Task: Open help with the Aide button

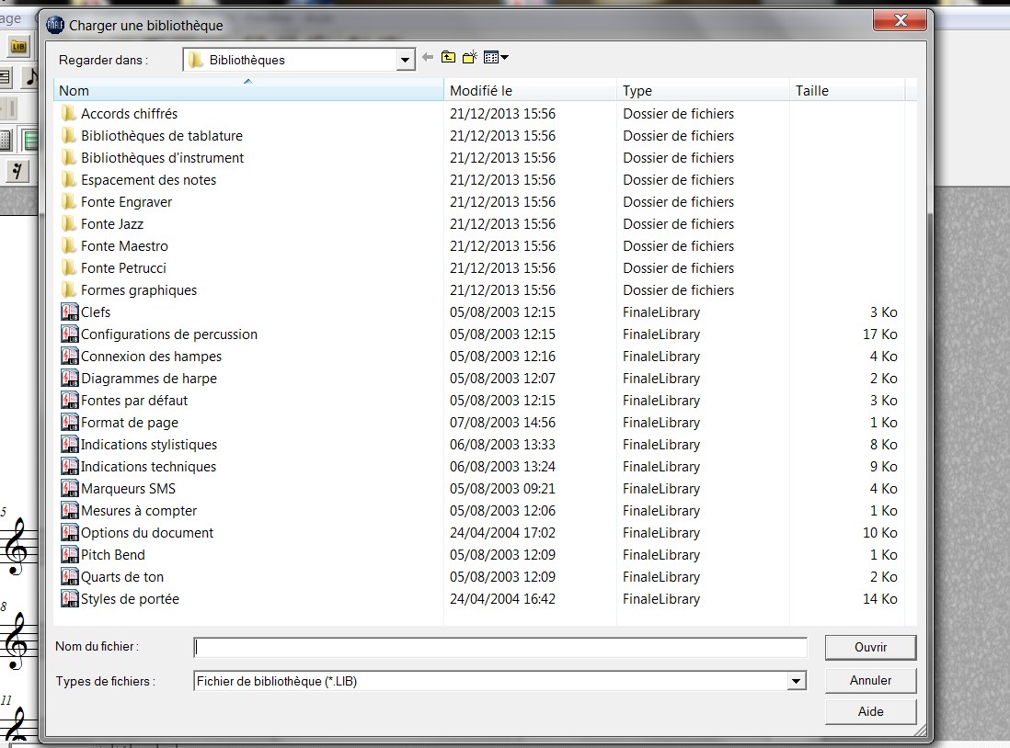Action: coord(870,711)
